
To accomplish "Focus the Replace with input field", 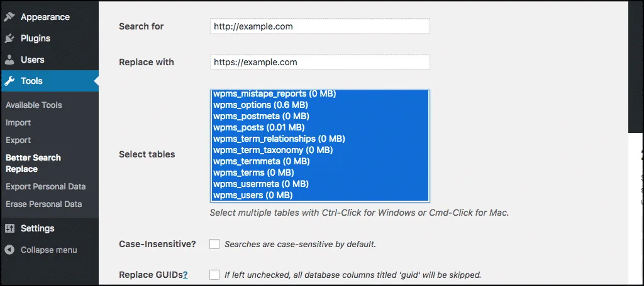I will click(x=320, y=62).
